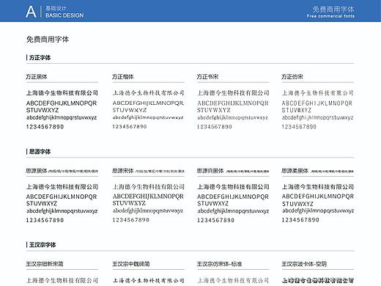Click the 方正书宋 font name
Screen dimensions: 381x286
tap(207, 77)
